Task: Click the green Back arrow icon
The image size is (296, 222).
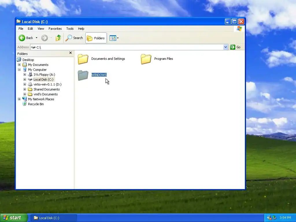Action: tap(22, 38)
